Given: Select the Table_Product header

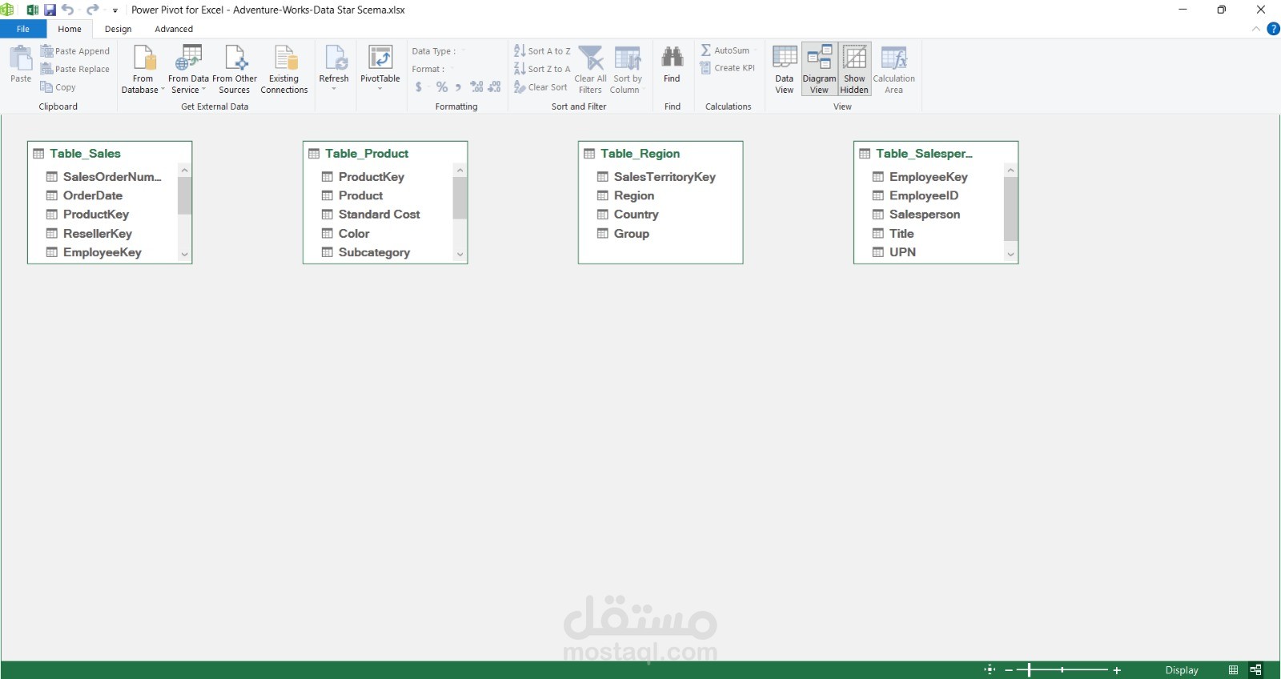Looking at the screenshot, I should click(x=385, y=153).
